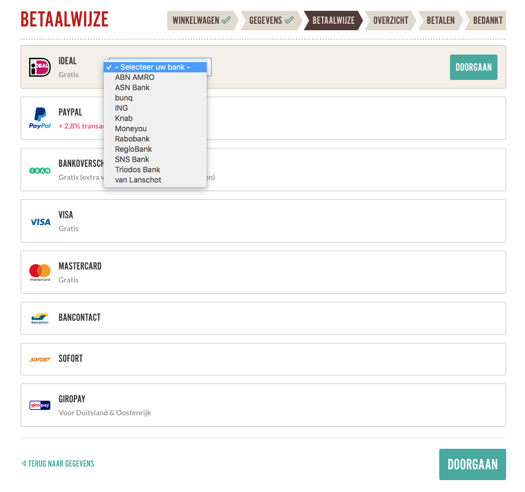This screenshot has height=492, width=525.
Task: Pick Moneyou from the bank list
Action: (x=155, y=129)
